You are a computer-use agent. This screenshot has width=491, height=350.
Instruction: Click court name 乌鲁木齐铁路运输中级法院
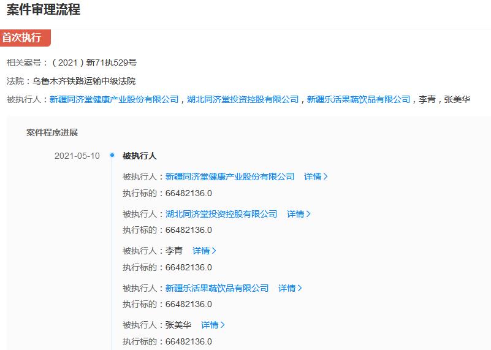pos(84,81)
